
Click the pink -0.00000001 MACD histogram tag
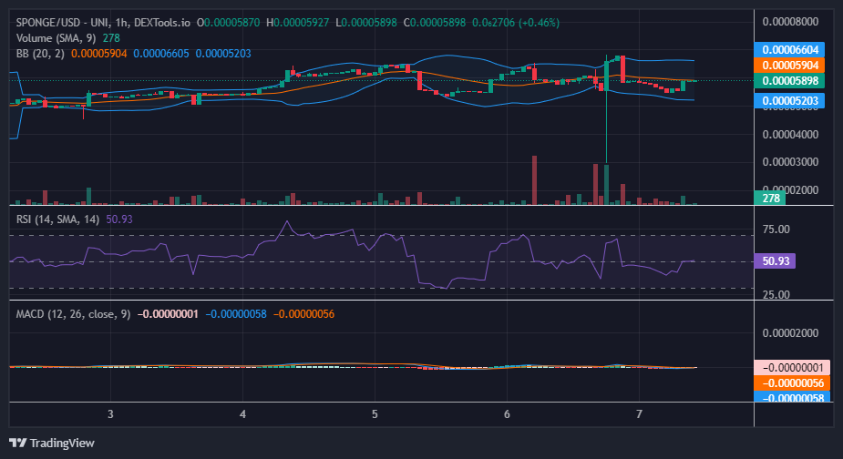pyautogui.click(x=792, y=368)
